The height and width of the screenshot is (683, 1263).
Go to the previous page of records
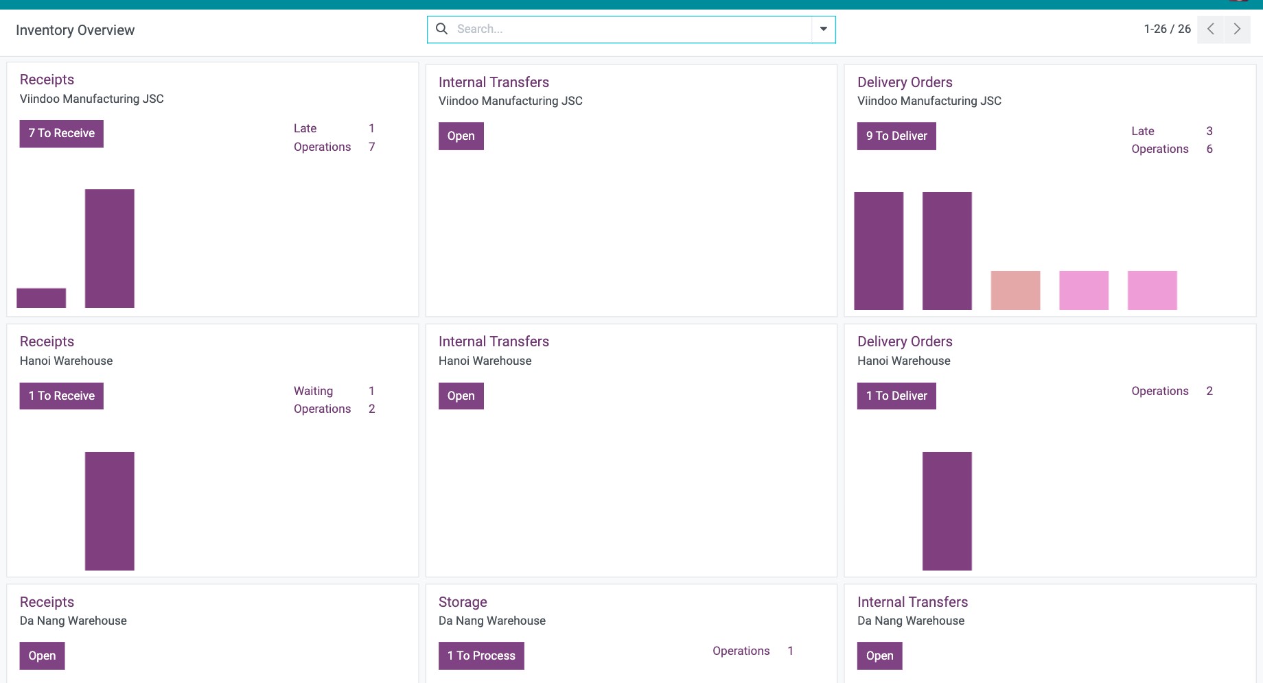click(1211, 29)
